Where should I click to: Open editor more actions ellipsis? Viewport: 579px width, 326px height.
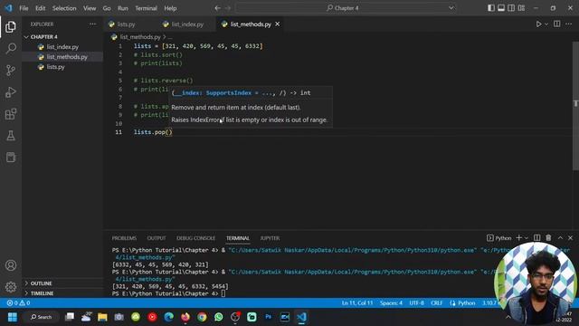[569, 24]
